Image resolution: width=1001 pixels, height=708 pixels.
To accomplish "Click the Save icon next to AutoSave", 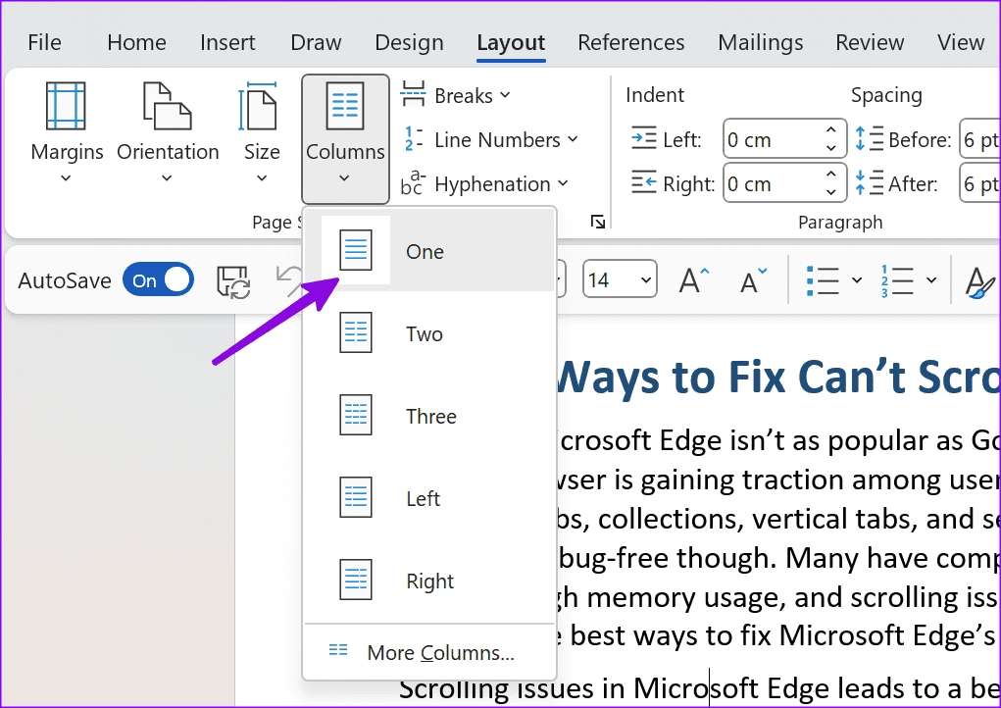I will pyautogui.click(x=233, y=281).
